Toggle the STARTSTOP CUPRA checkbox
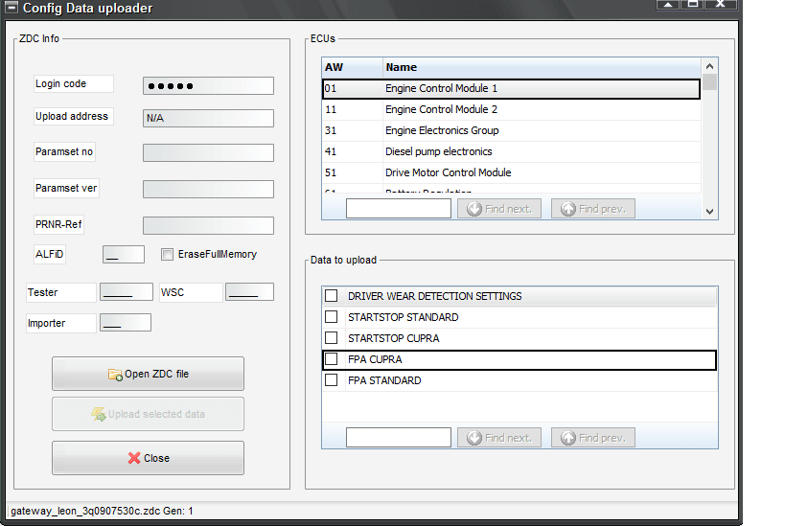The height and width of the screenshot is (526, 785). point(332,338)
